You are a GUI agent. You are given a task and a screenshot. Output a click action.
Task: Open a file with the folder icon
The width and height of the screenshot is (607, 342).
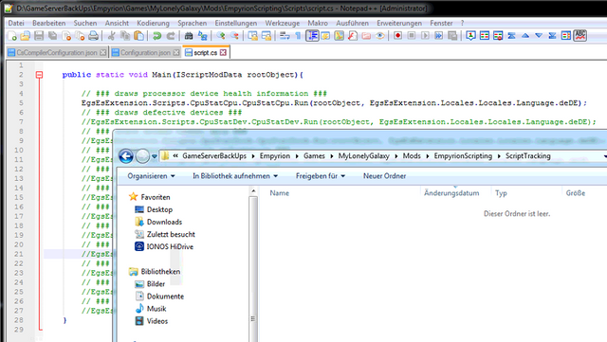pyautogui.click(x=26, y=36)
